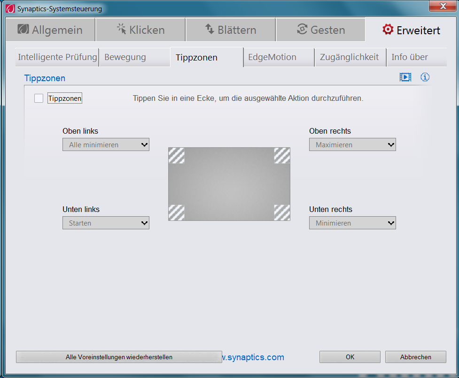The height and width of the screenshot is (378, 459).
Task: Open the synaptics.com link
Action: [253, 357]
